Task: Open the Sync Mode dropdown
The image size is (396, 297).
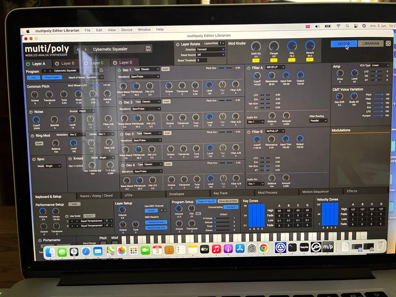Action: coord(53,166)
